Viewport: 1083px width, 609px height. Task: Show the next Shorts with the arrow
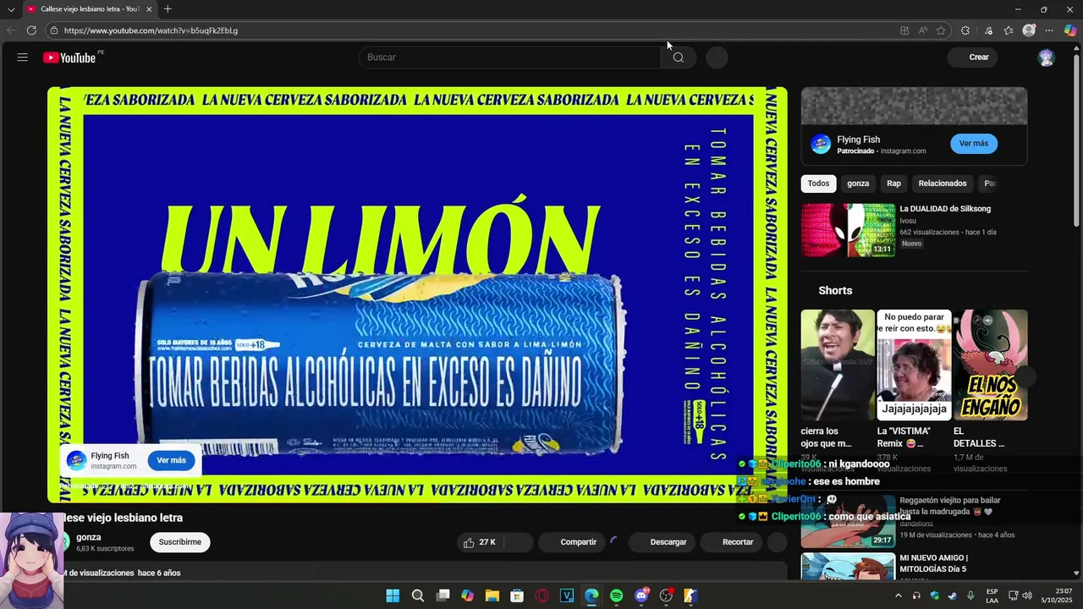1025,377
